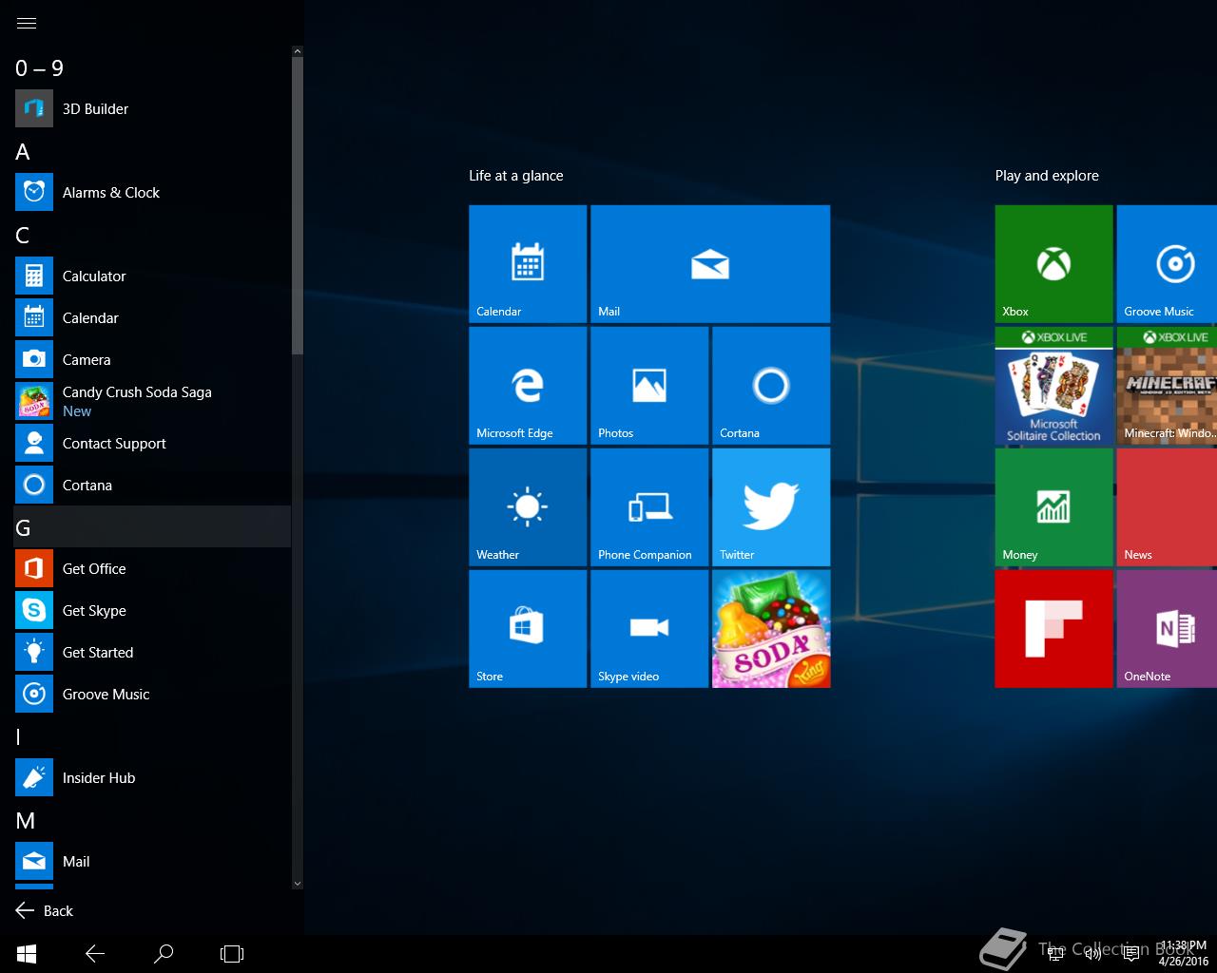Click the letter I group header

[152, 736]
